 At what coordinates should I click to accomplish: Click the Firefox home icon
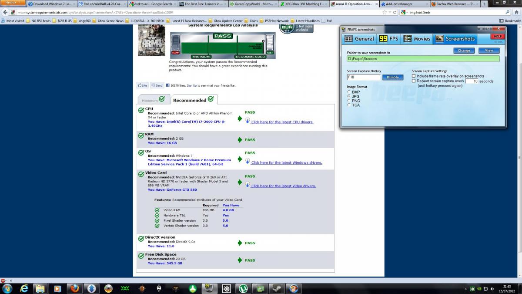(x=516, y=12)
